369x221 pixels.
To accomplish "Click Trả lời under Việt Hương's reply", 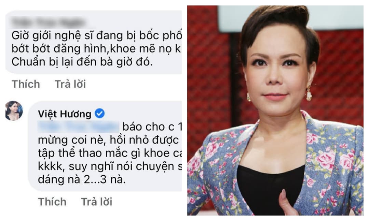I will (96, 202).
